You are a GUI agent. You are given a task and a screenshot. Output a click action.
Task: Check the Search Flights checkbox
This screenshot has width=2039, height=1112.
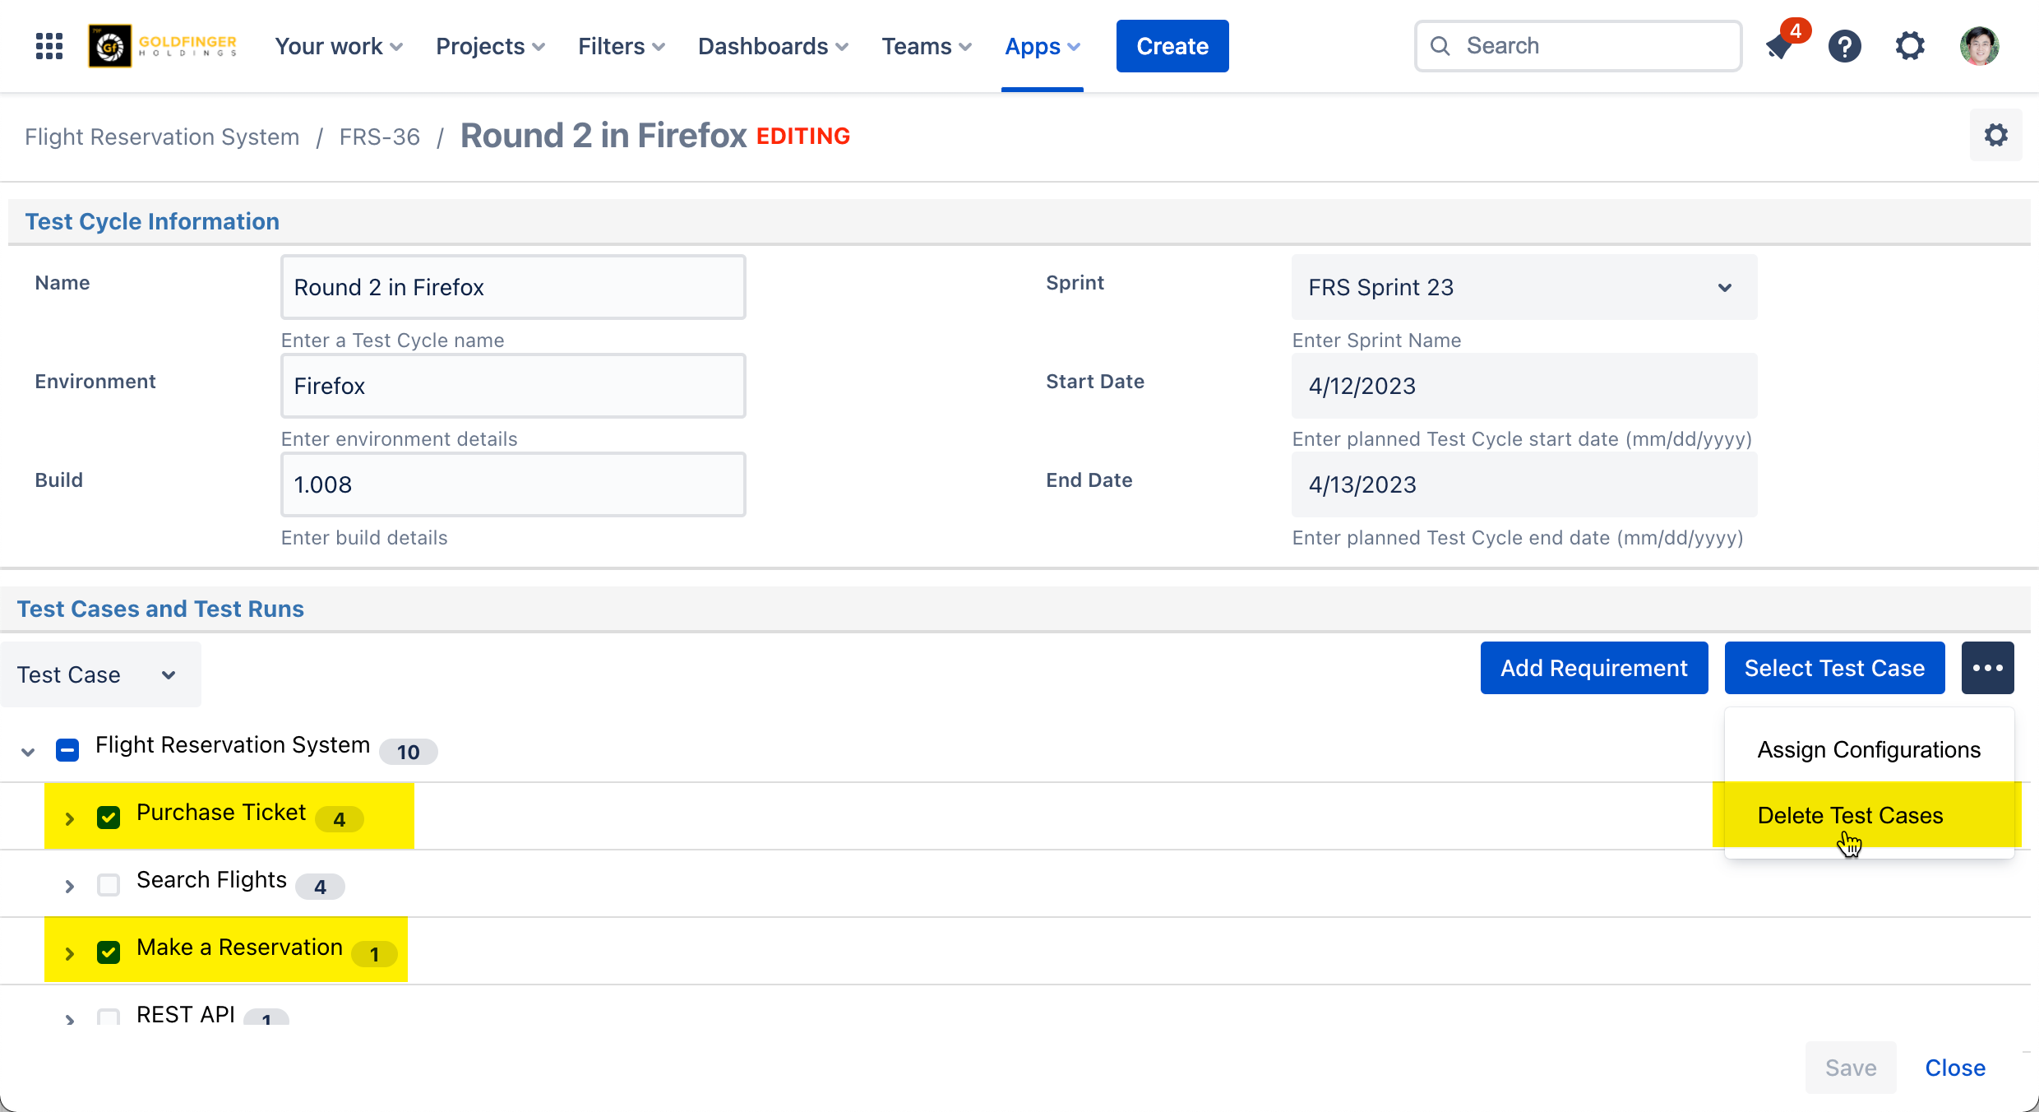coord(109,885)
